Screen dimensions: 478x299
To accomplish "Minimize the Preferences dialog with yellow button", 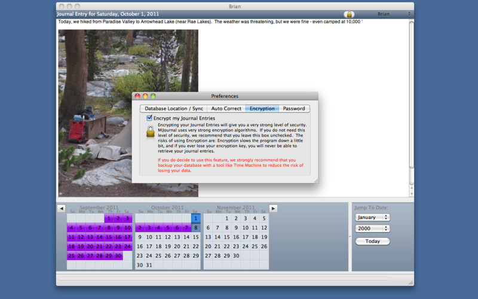I will coord(145,96).
